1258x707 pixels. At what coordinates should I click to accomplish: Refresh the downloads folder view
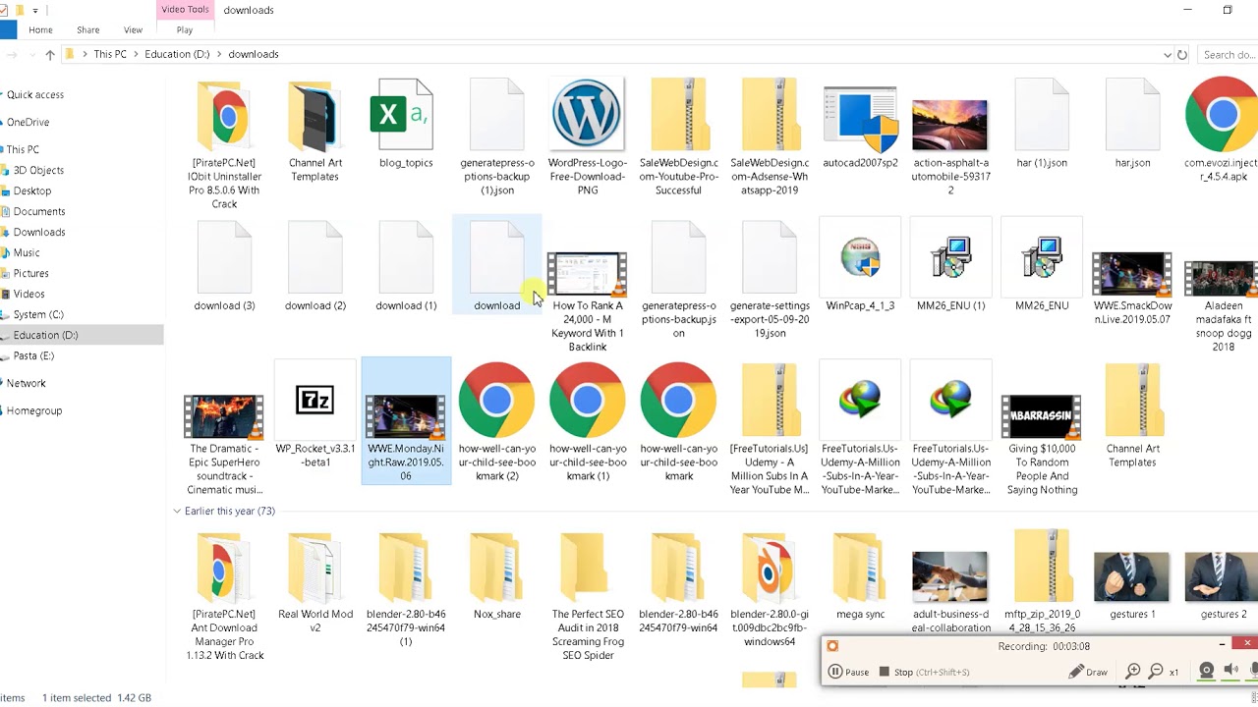pyautogui.click(x=1182, y=55)
